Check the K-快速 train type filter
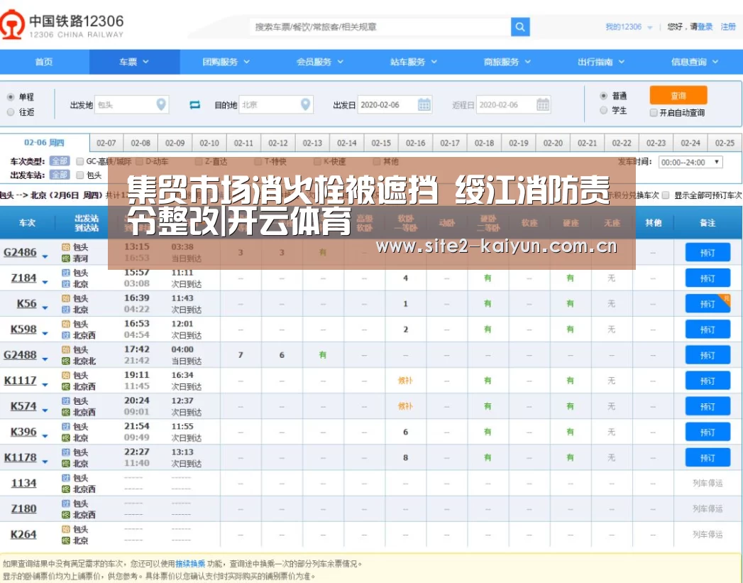The width and height of the screenshot is (743, 583). tap(317, 162)
